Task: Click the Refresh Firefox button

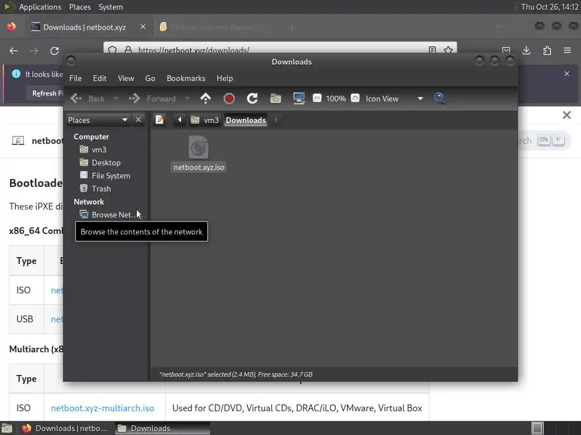Action: pos(47,93)
